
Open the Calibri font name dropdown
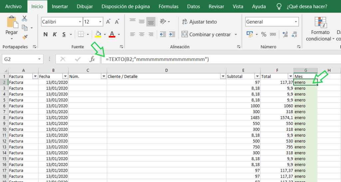coord(80,22)
